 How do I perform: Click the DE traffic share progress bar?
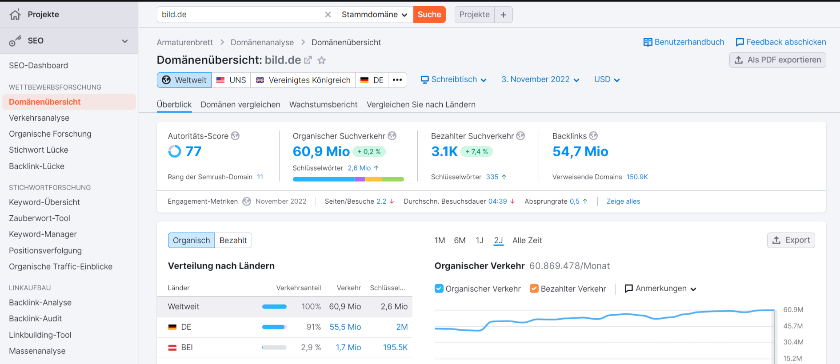pyautogui.click(x=274, y=327)
